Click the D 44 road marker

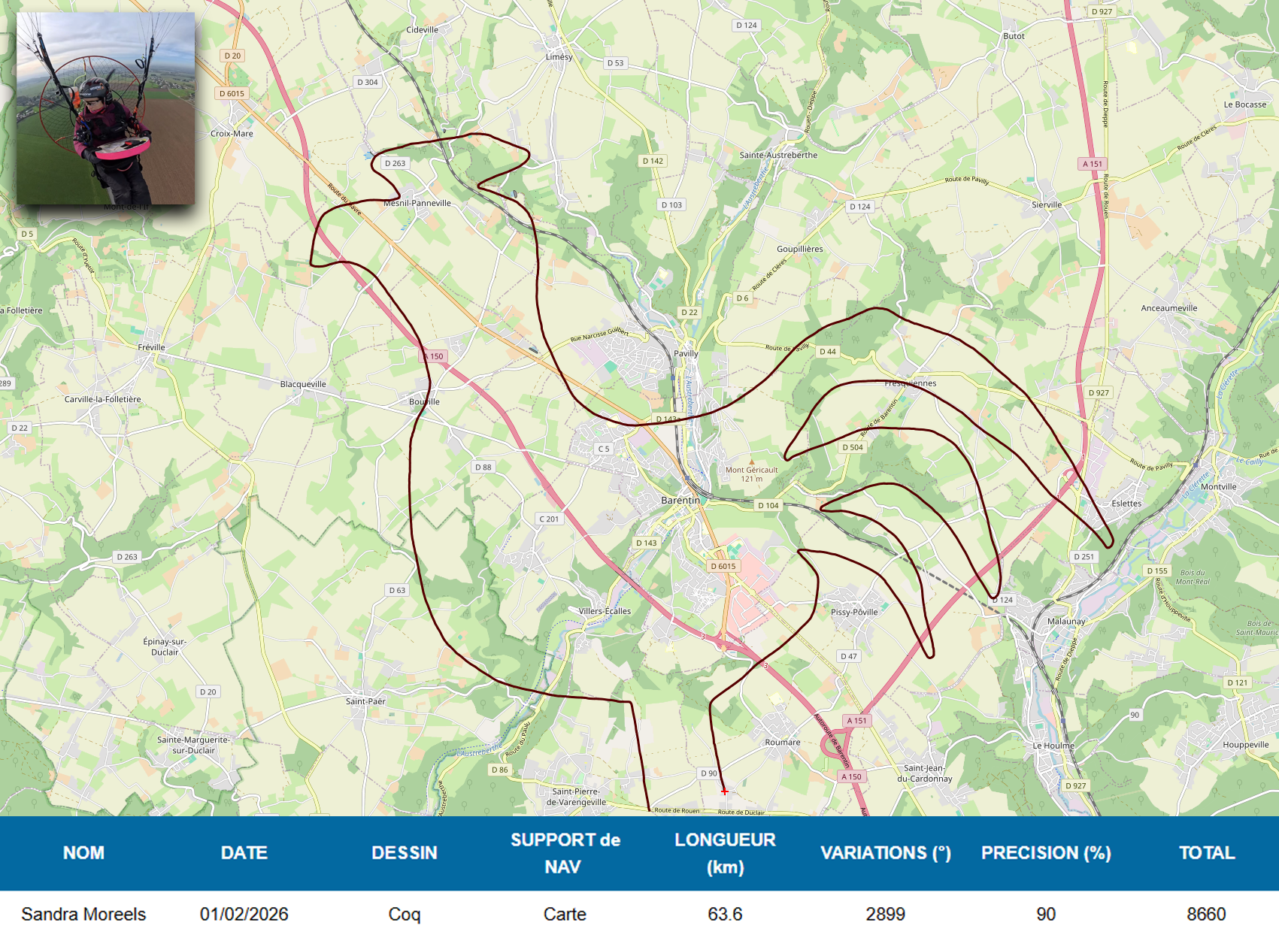[x=827, y=351]
